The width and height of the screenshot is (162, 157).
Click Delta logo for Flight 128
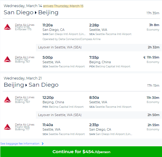(7, 99)
